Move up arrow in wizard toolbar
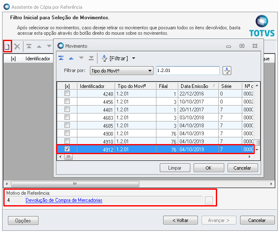The height and width of the screenshot is (232, 279). click(x=39, y=46)
